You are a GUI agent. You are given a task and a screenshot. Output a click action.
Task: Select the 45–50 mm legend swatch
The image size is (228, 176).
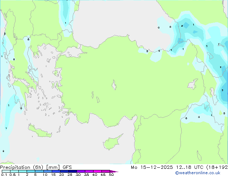pyautogui.click(x=106, y=171)
